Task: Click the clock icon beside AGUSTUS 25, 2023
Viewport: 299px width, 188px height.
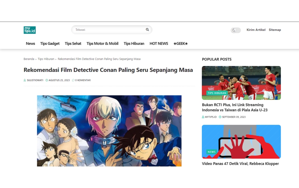Action: tap(47, 80)
